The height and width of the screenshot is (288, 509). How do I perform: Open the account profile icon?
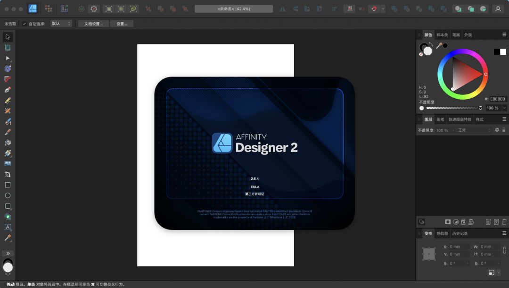(x=498, y=8)
